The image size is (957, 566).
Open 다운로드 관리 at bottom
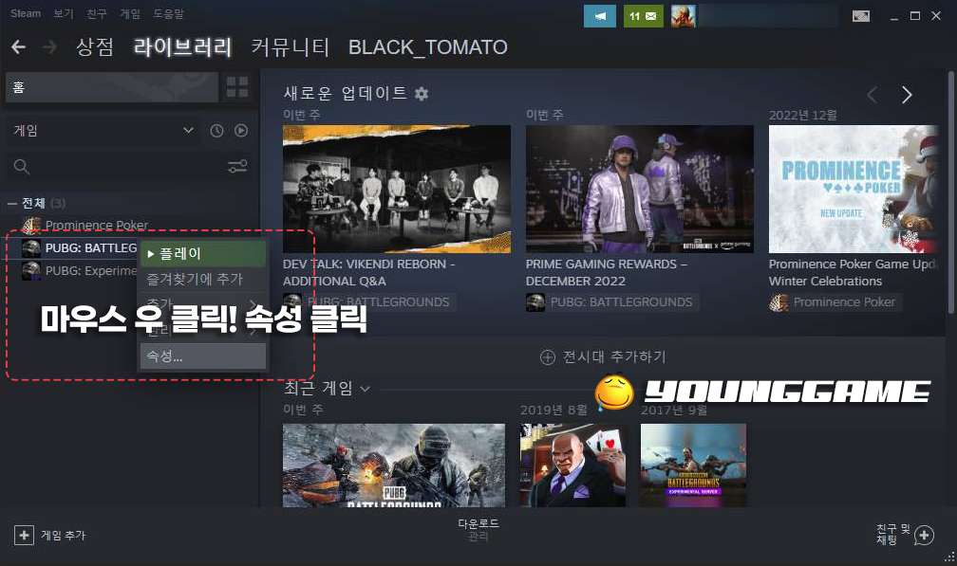(478, 529)
